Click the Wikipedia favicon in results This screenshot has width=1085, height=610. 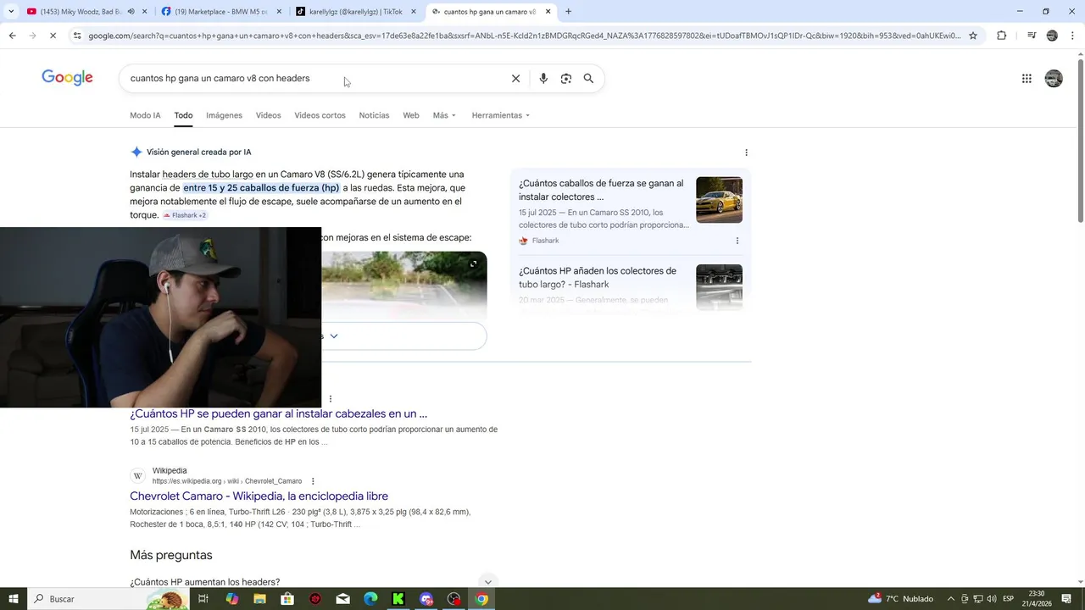(138, 476)
